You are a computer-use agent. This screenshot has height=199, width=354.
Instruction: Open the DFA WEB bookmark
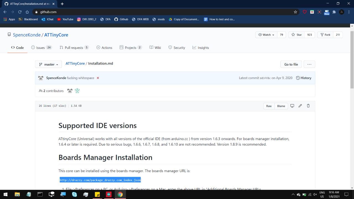click(x=140, y=19)
